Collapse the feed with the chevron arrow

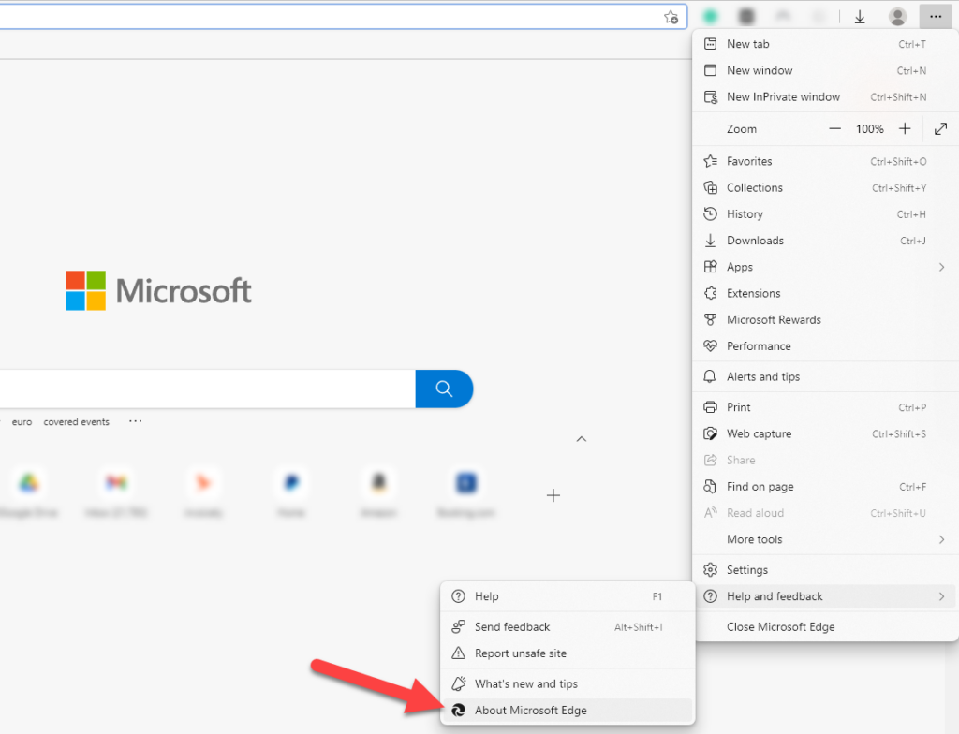pyautogui.click(x=582, y=438)
